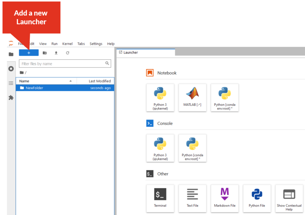305x215 pixels.
Task: Click the Other section dollar-prompt icon
Action: click(x=150, y=174)
